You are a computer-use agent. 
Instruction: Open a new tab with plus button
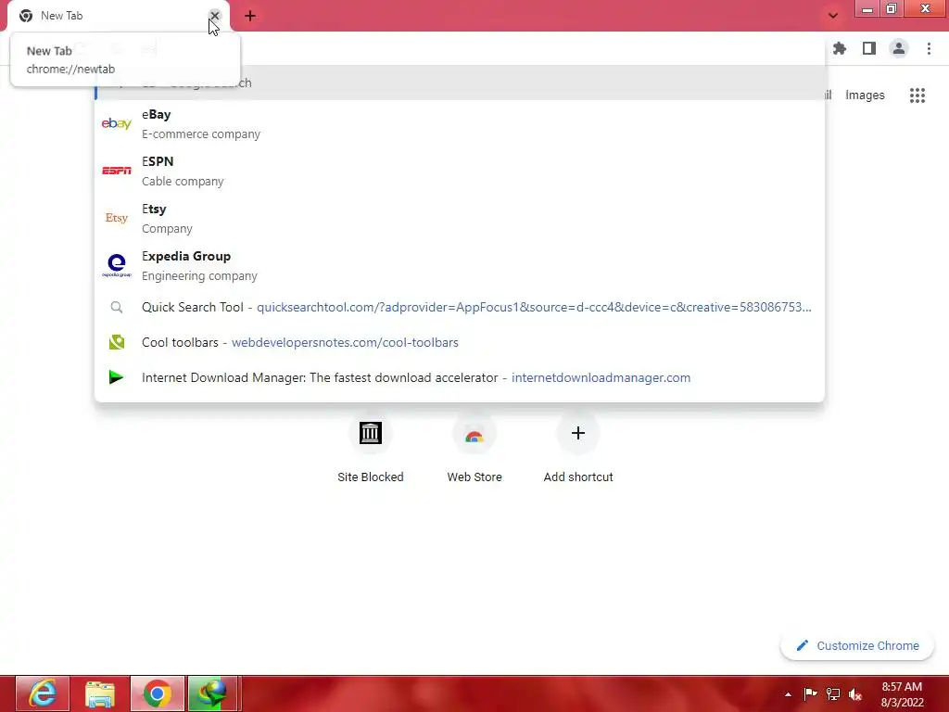pyautogui.click(x=250, y=16)
